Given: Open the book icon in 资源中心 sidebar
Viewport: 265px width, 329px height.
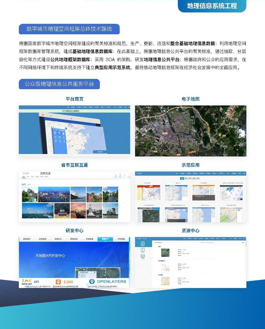Looking at the screenshot, I should [142, 250].
